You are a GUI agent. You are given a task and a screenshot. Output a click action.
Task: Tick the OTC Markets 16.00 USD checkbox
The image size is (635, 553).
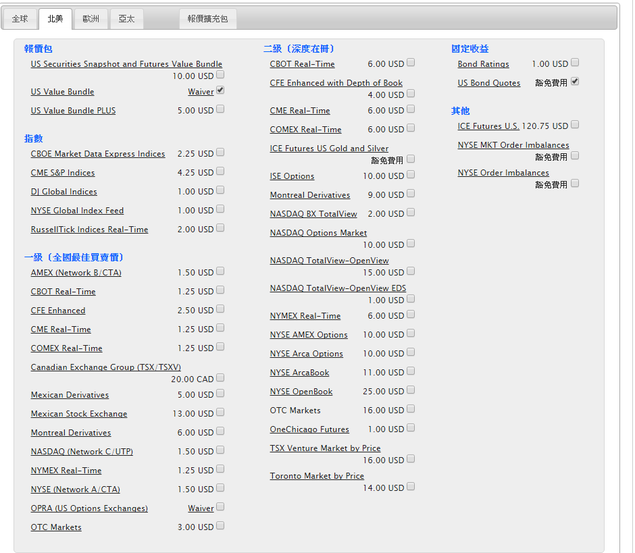[411, 409]
